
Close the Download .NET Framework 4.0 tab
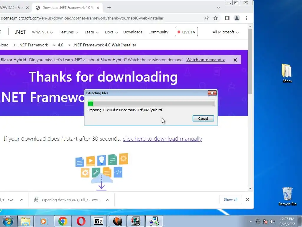point(98,8)
